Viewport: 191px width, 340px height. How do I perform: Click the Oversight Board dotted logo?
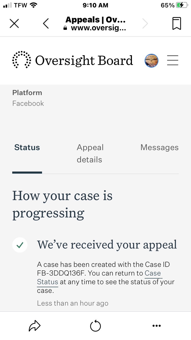click(x=22, y=60)
